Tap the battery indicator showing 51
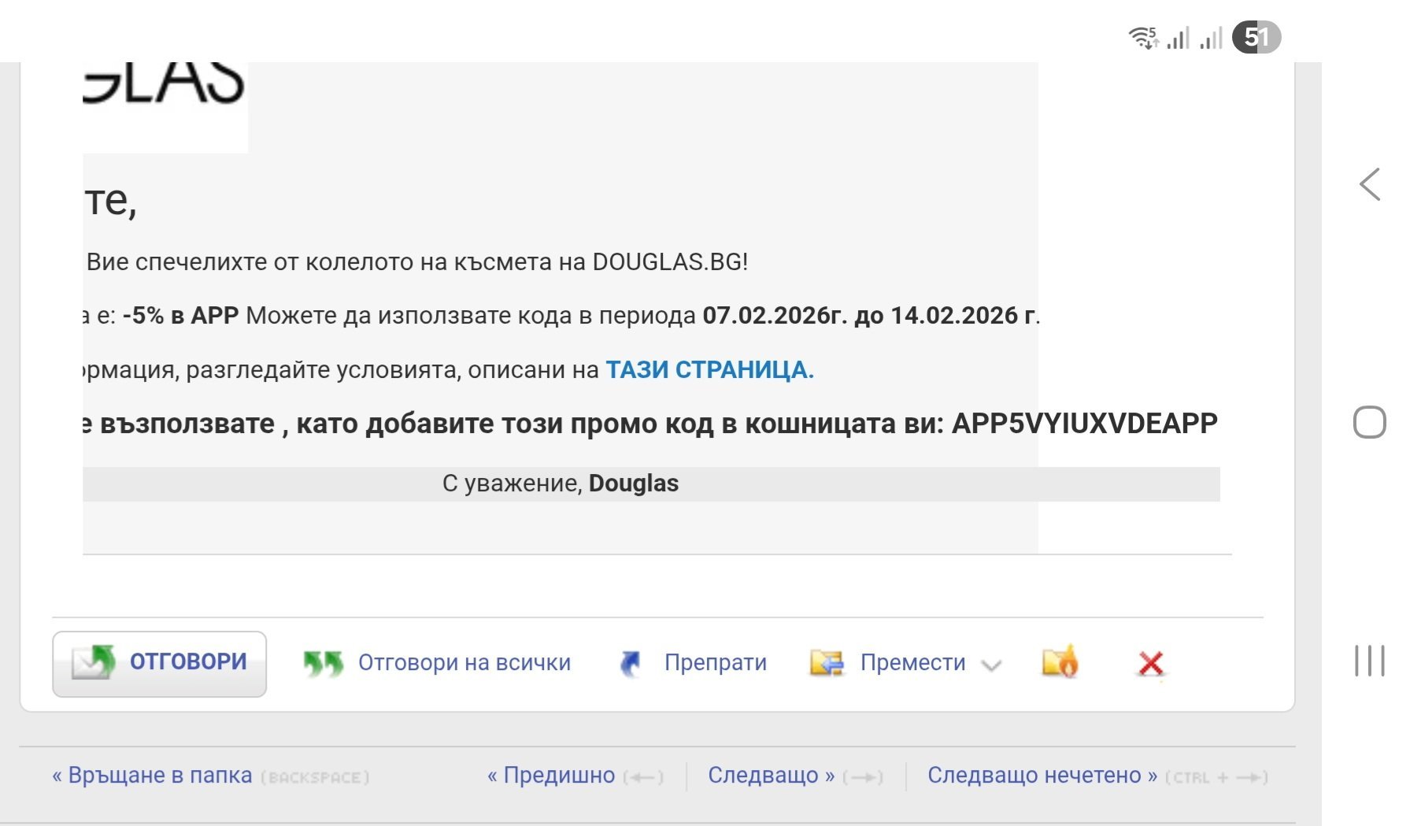 [1256, 37]
